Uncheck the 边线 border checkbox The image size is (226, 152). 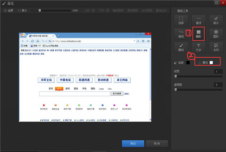click(x=175, y=62)
